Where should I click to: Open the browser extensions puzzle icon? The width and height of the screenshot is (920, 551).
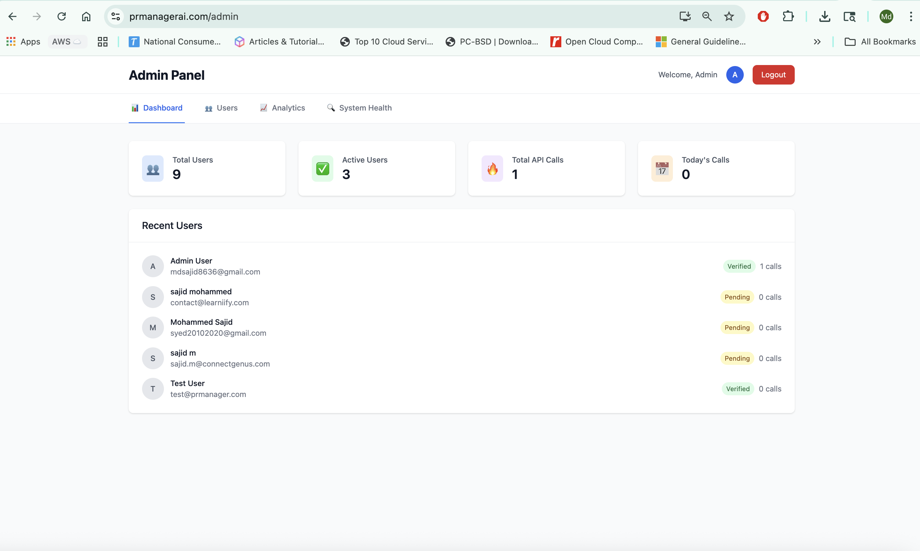coord(788,16)
